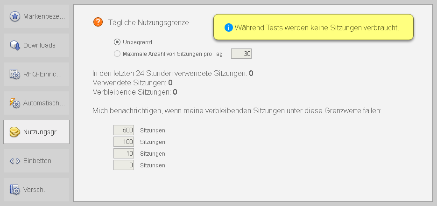Screen dimensions: 437x206
Task: Click the max sessions per day field
Action: [x=242, y=54]
